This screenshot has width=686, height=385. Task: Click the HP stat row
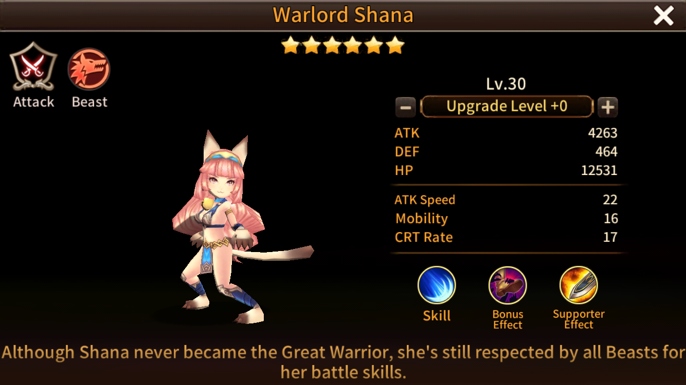click(x=506, y=170)
